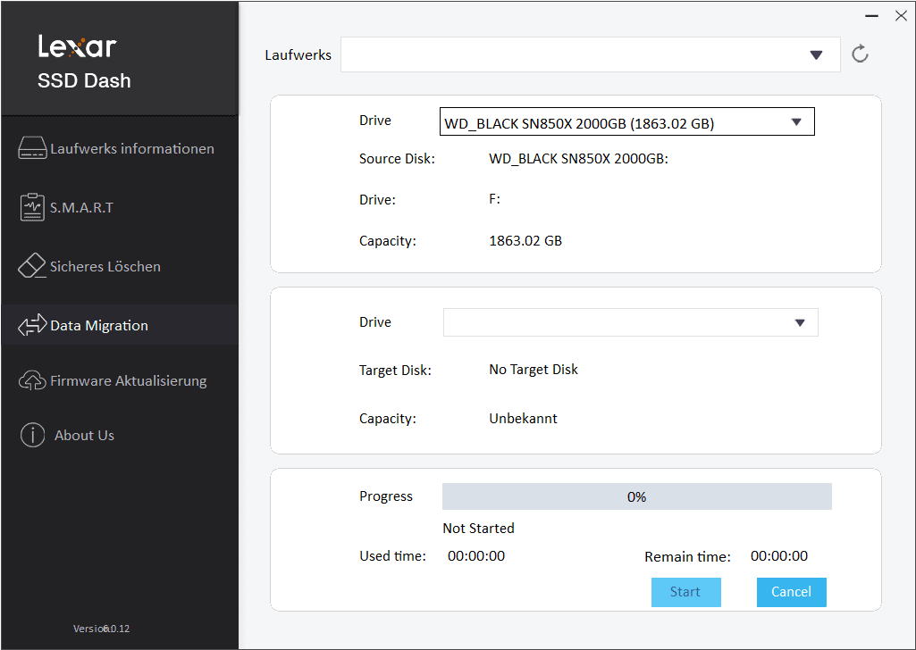Click the source capacity value '1863.02 GB'
Viewport: 916px width, 650px height.
[525, 240]
